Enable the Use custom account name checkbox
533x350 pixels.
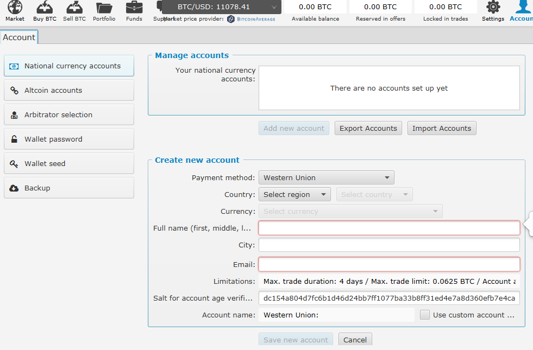click(424, 315)
